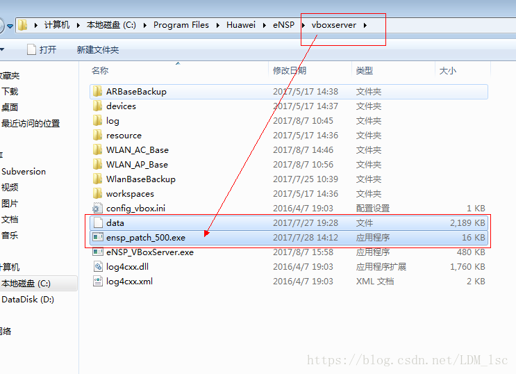This screenshot has height=374, width=516.
Task: Expand the arrow after 计算机 in address bar
Action: pos(78,25)
